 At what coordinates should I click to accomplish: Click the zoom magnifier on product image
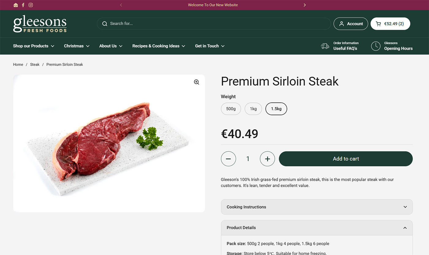click(x=196, y=82)
